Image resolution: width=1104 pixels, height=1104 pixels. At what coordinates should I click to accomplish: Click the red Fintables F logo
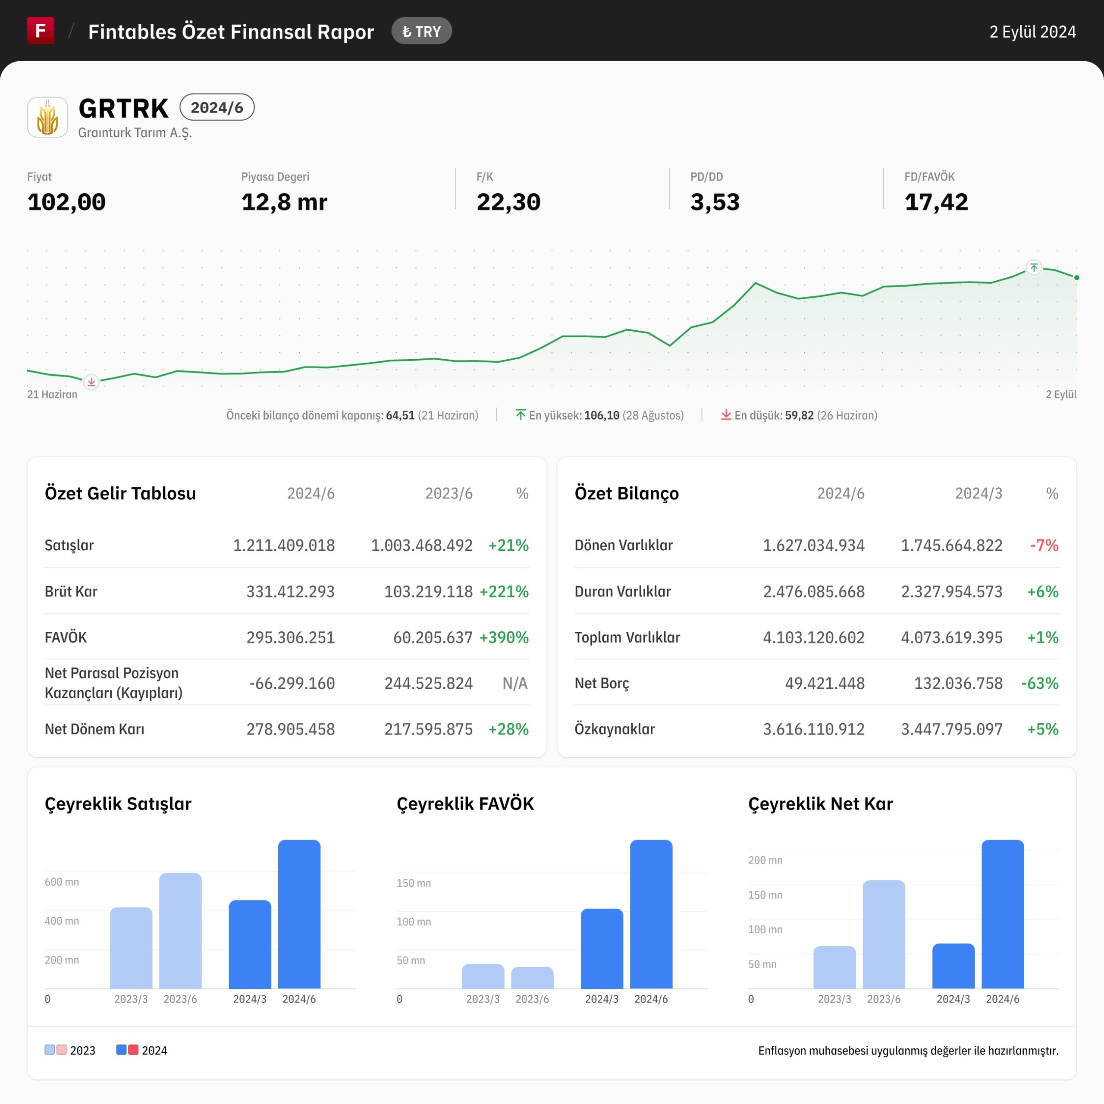point(41,30)
